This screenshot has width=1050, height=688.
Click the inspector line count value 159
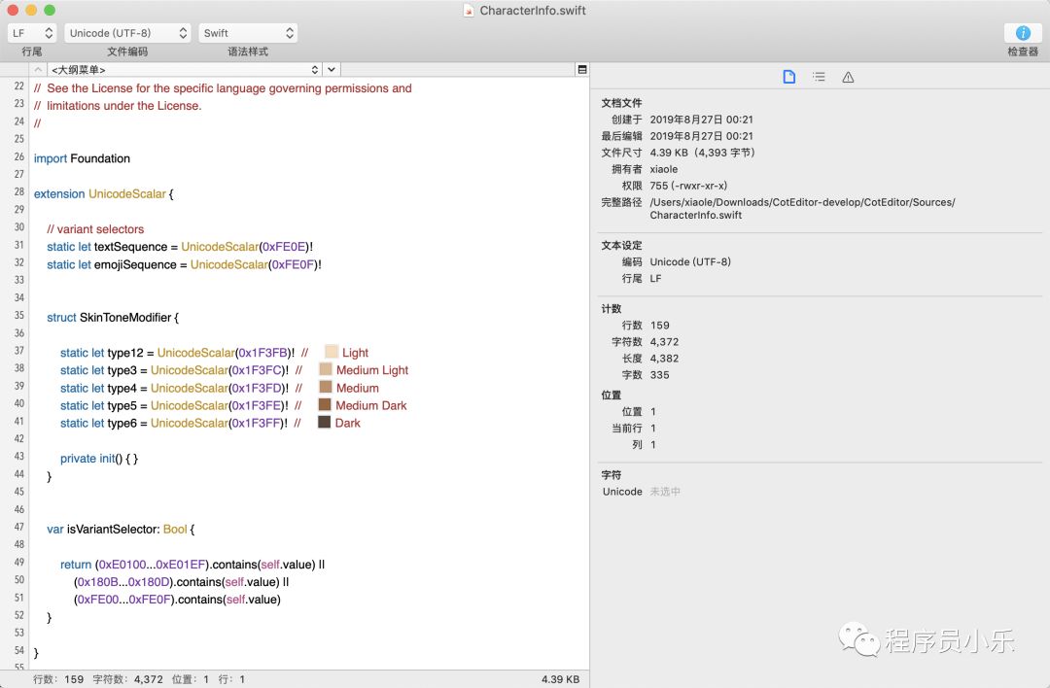[x=659, y=326]
